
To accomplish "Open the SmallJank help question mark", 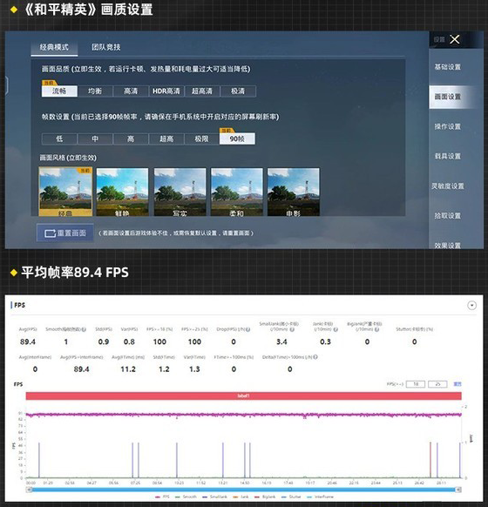I will coord(292,329).
